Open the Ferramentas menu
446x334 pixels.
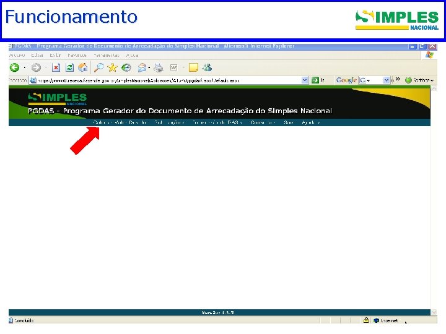[x=107, y=55]
